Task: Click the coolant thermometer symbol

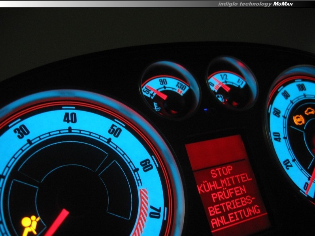Action: [157, 107]
